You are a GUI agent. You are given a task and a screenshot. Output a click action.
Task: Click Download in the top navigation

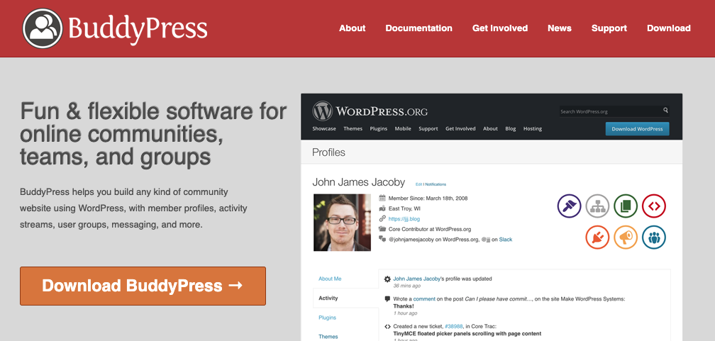coord(668,28)
